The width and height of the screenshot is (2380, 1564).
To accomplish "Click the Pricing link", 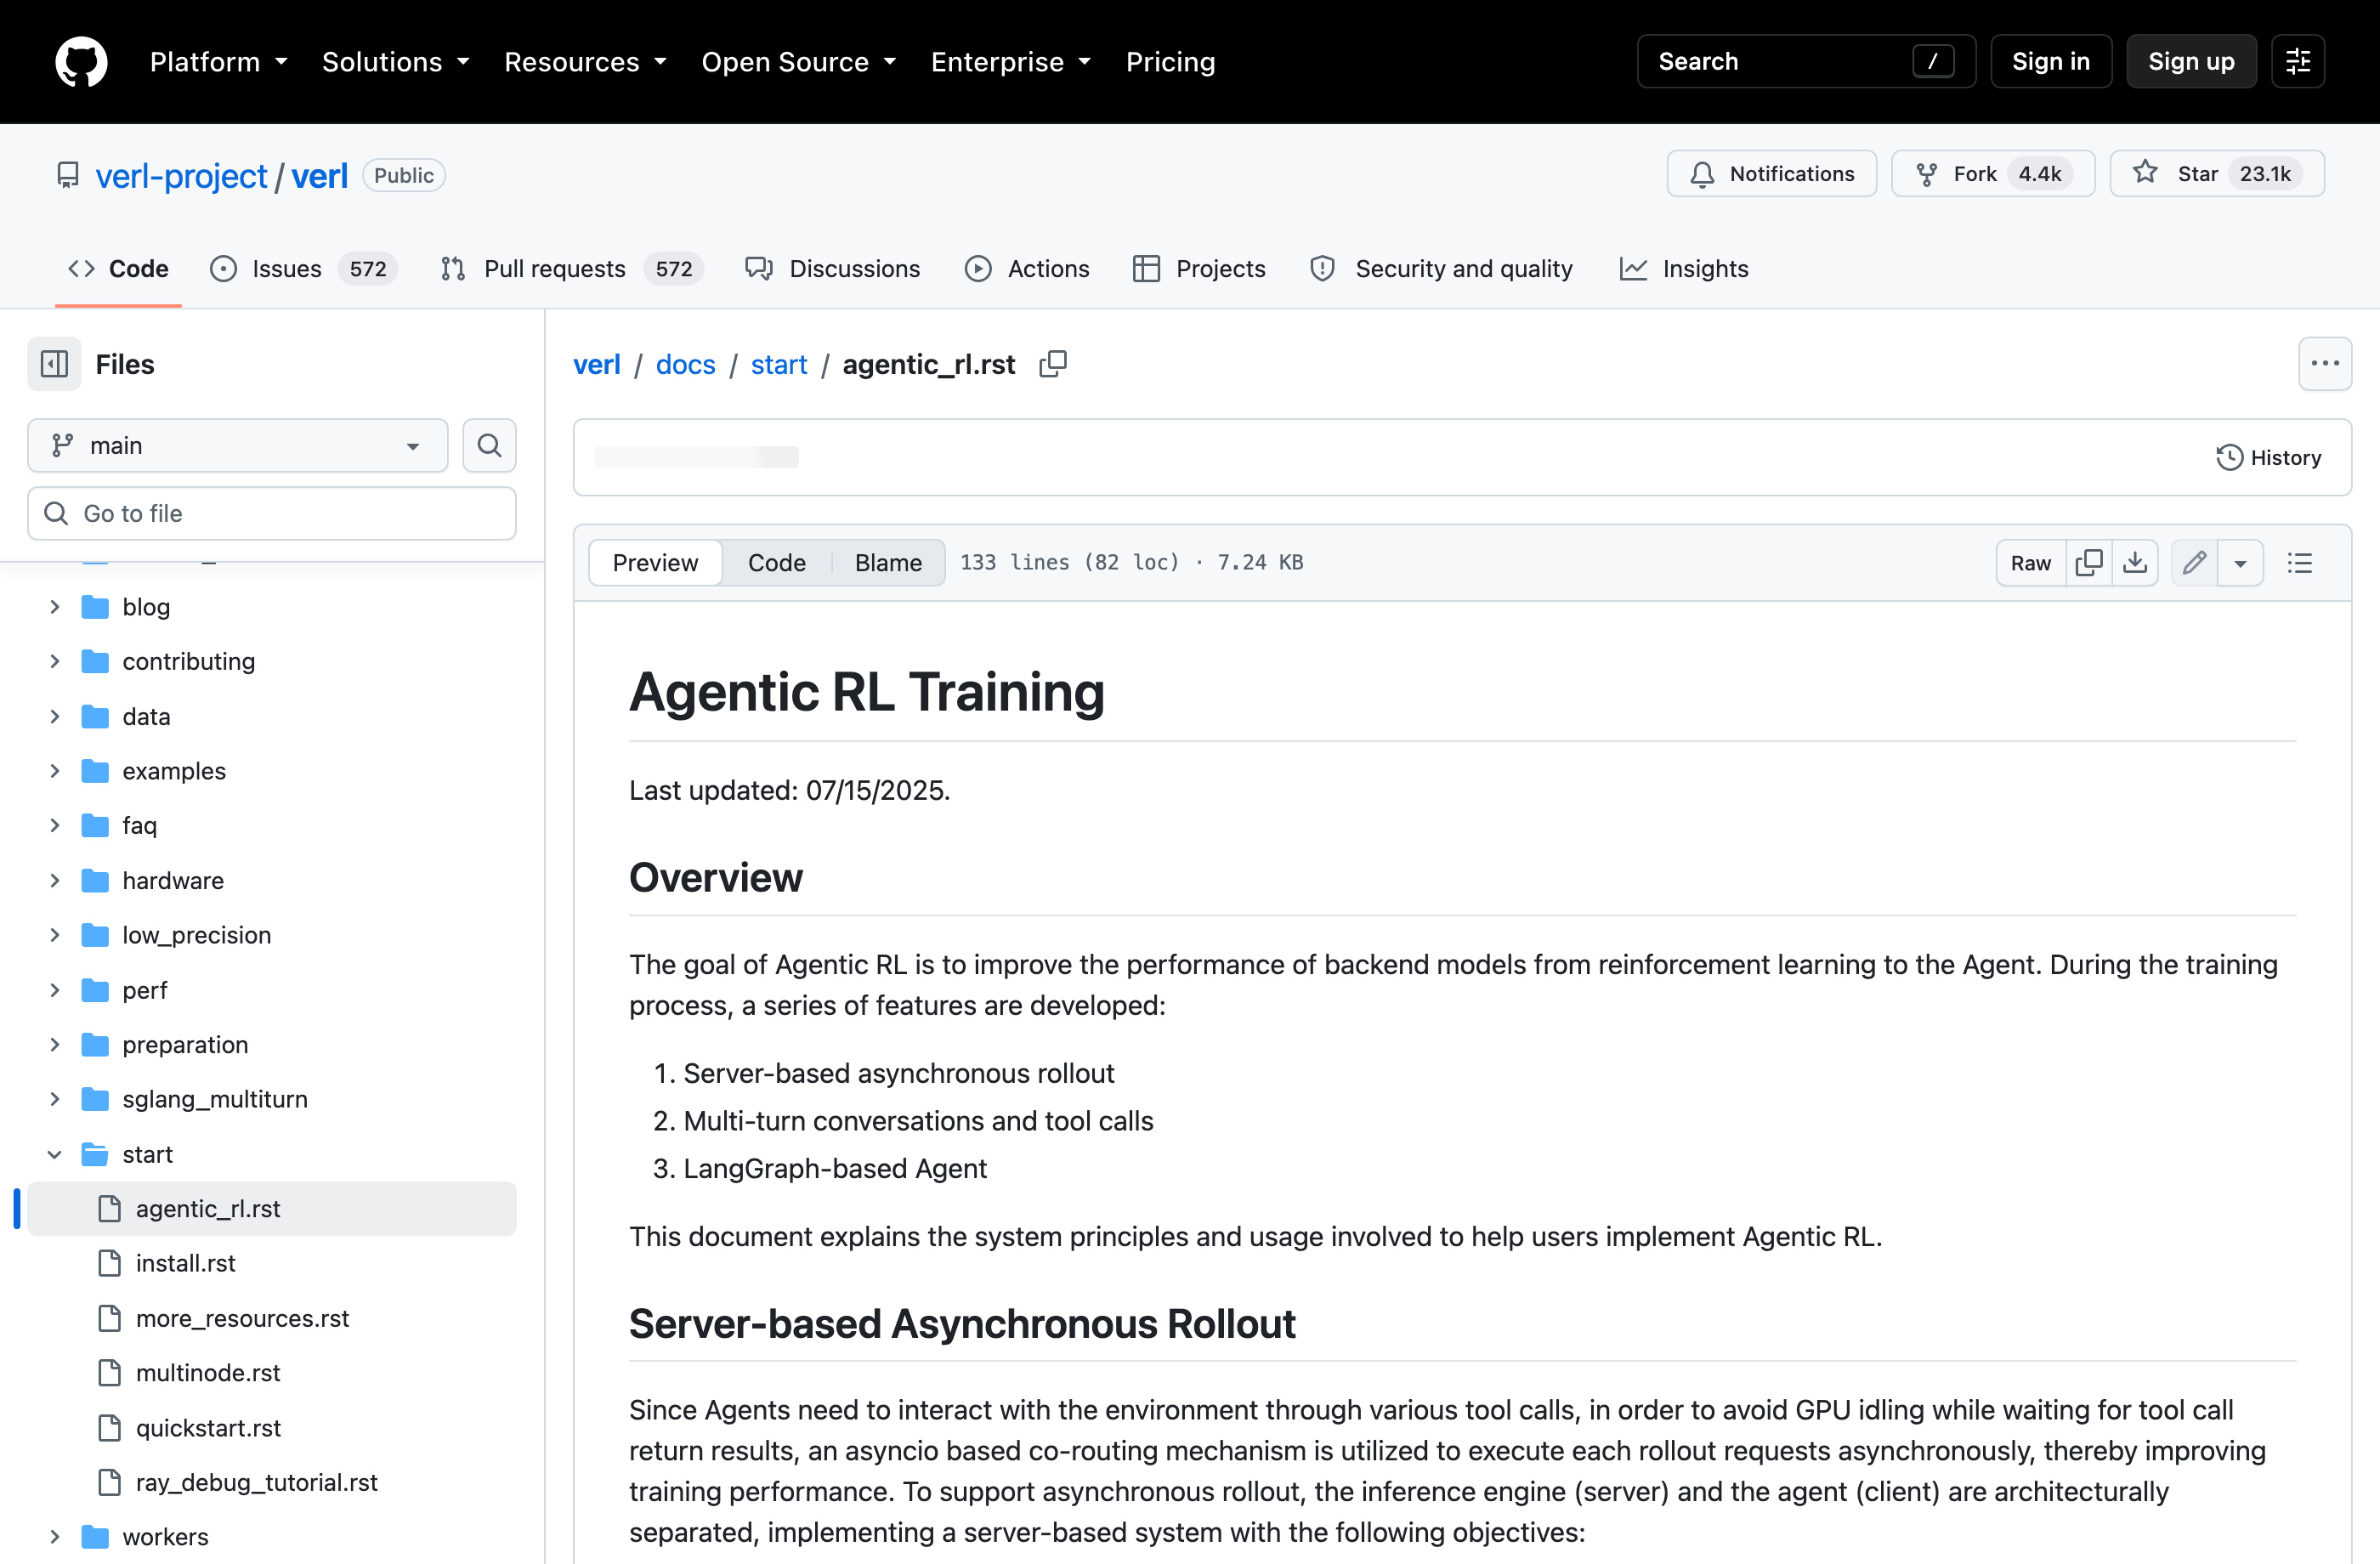I will (1170, 62).
